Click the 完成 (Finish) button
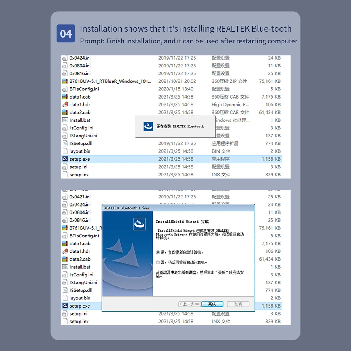 tap(212, 304)
